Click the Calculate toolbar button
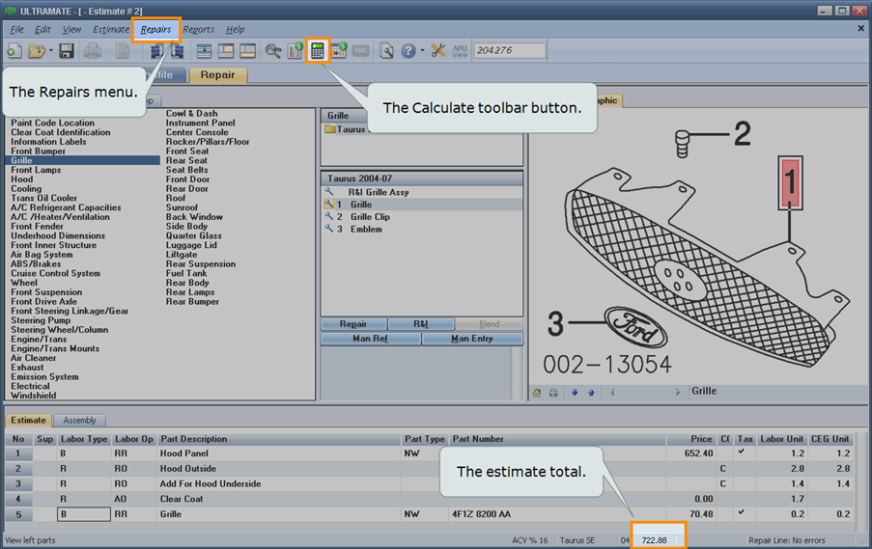872x549 pixels. click(317, 50)
